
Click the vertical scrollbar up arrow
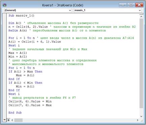tap(141, 17)
